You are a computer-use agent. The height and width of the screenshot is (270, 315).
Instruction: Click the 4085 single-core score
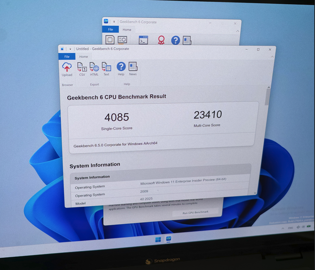point(117,117)
